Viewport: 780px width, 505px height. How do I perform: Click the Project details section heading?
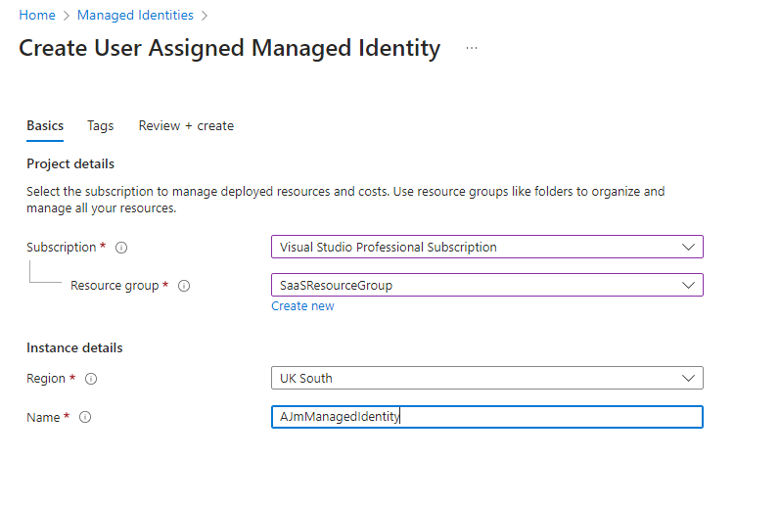[70, 163]
